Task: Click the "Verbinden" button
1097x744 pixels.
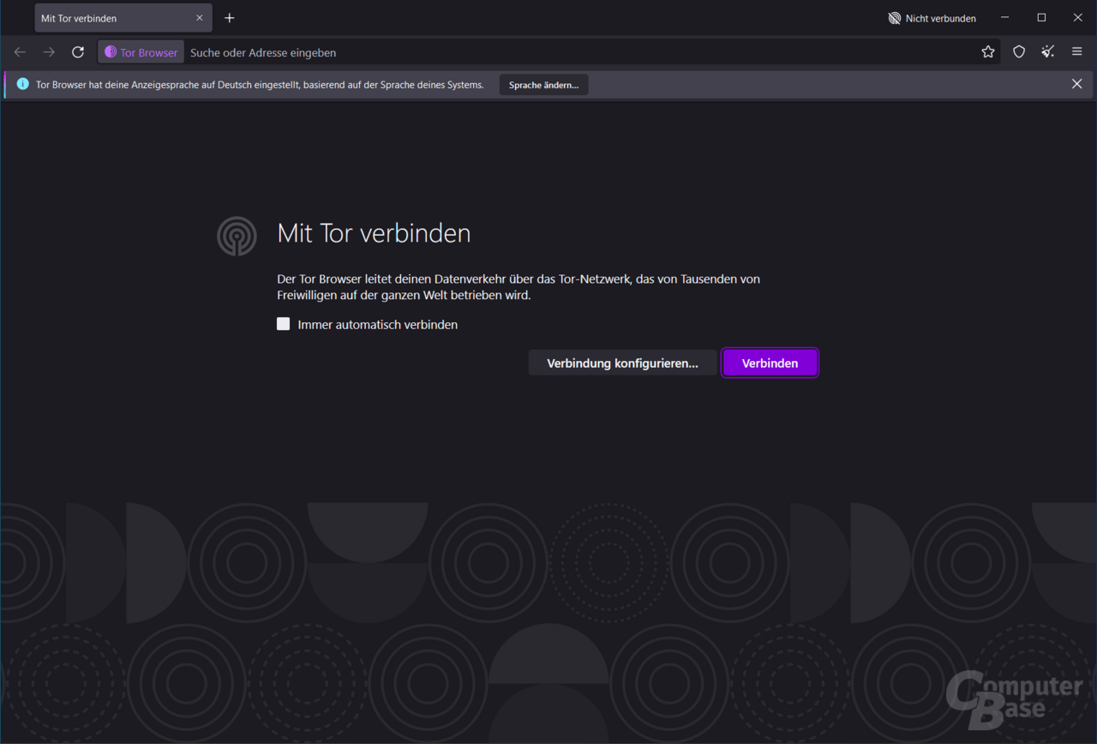Action: pos(770,363)
